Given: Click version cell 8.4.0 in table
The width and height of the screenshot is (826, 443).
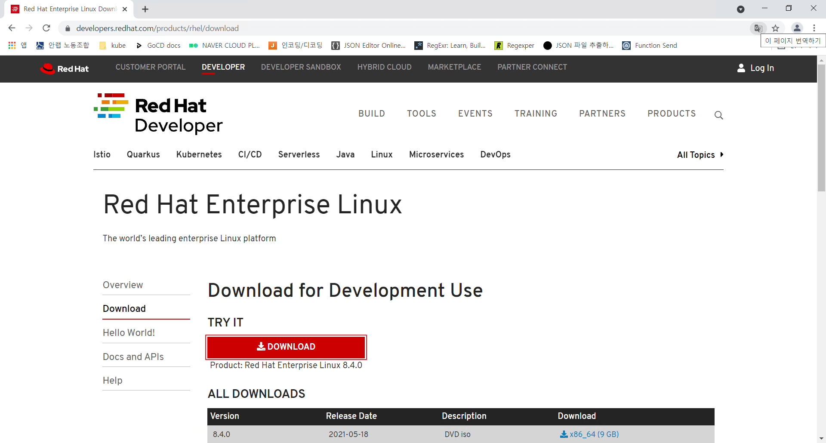Looking at the screenshot, I should click(x=222, y=434).
